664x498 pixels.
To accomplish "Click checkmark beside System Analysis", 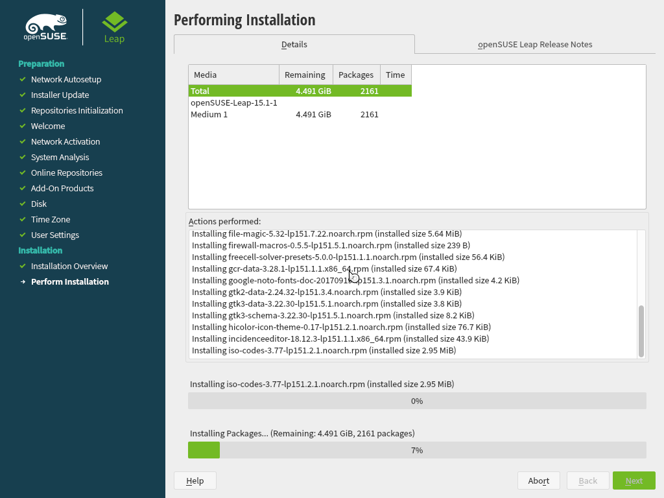I will point(23,157).
